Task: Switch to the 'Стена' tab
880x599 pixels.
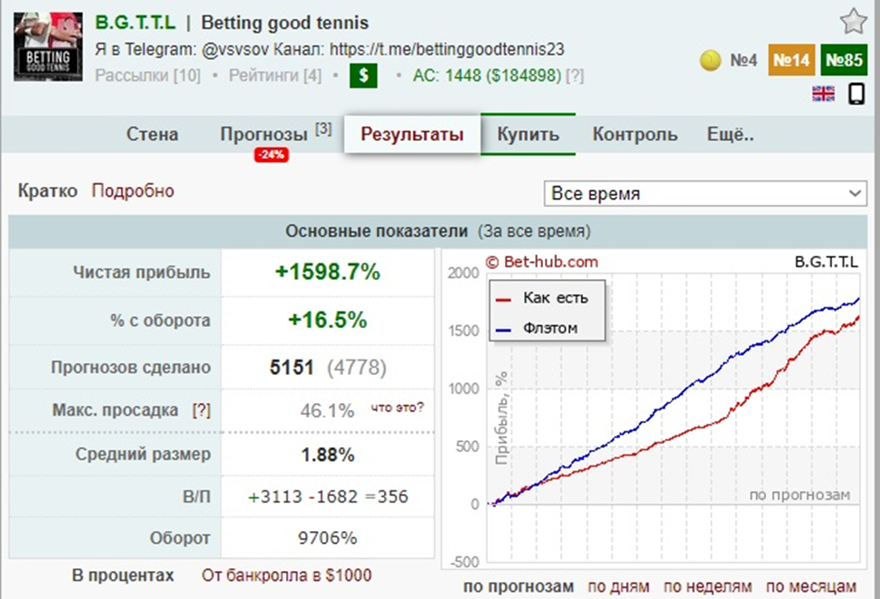Action: coord(152,135)
